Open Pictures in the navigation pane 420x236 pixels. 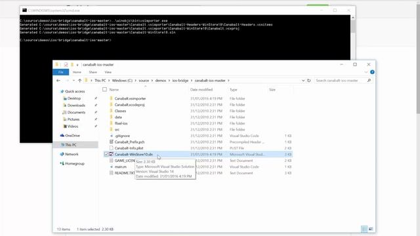point(72,119)
